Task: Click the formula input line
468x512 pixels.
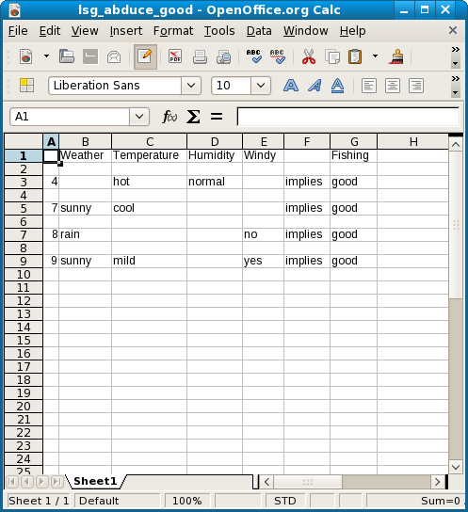Action: (x=348, y=117)
